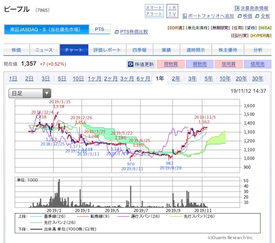Click the 2019/1/15 high price label 1,538
The image size is (275, 243).
59,107
